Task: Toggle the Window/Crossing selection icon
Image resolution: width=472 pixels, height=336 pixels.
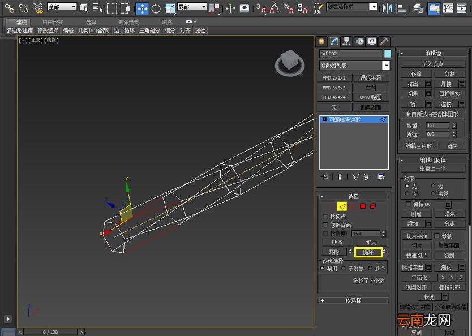Action: (x=125, y=8)
